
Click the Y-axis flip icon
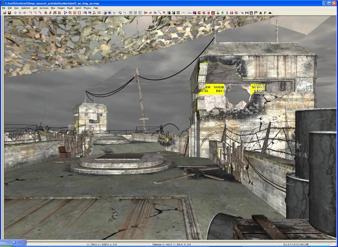tap(20, 13)
